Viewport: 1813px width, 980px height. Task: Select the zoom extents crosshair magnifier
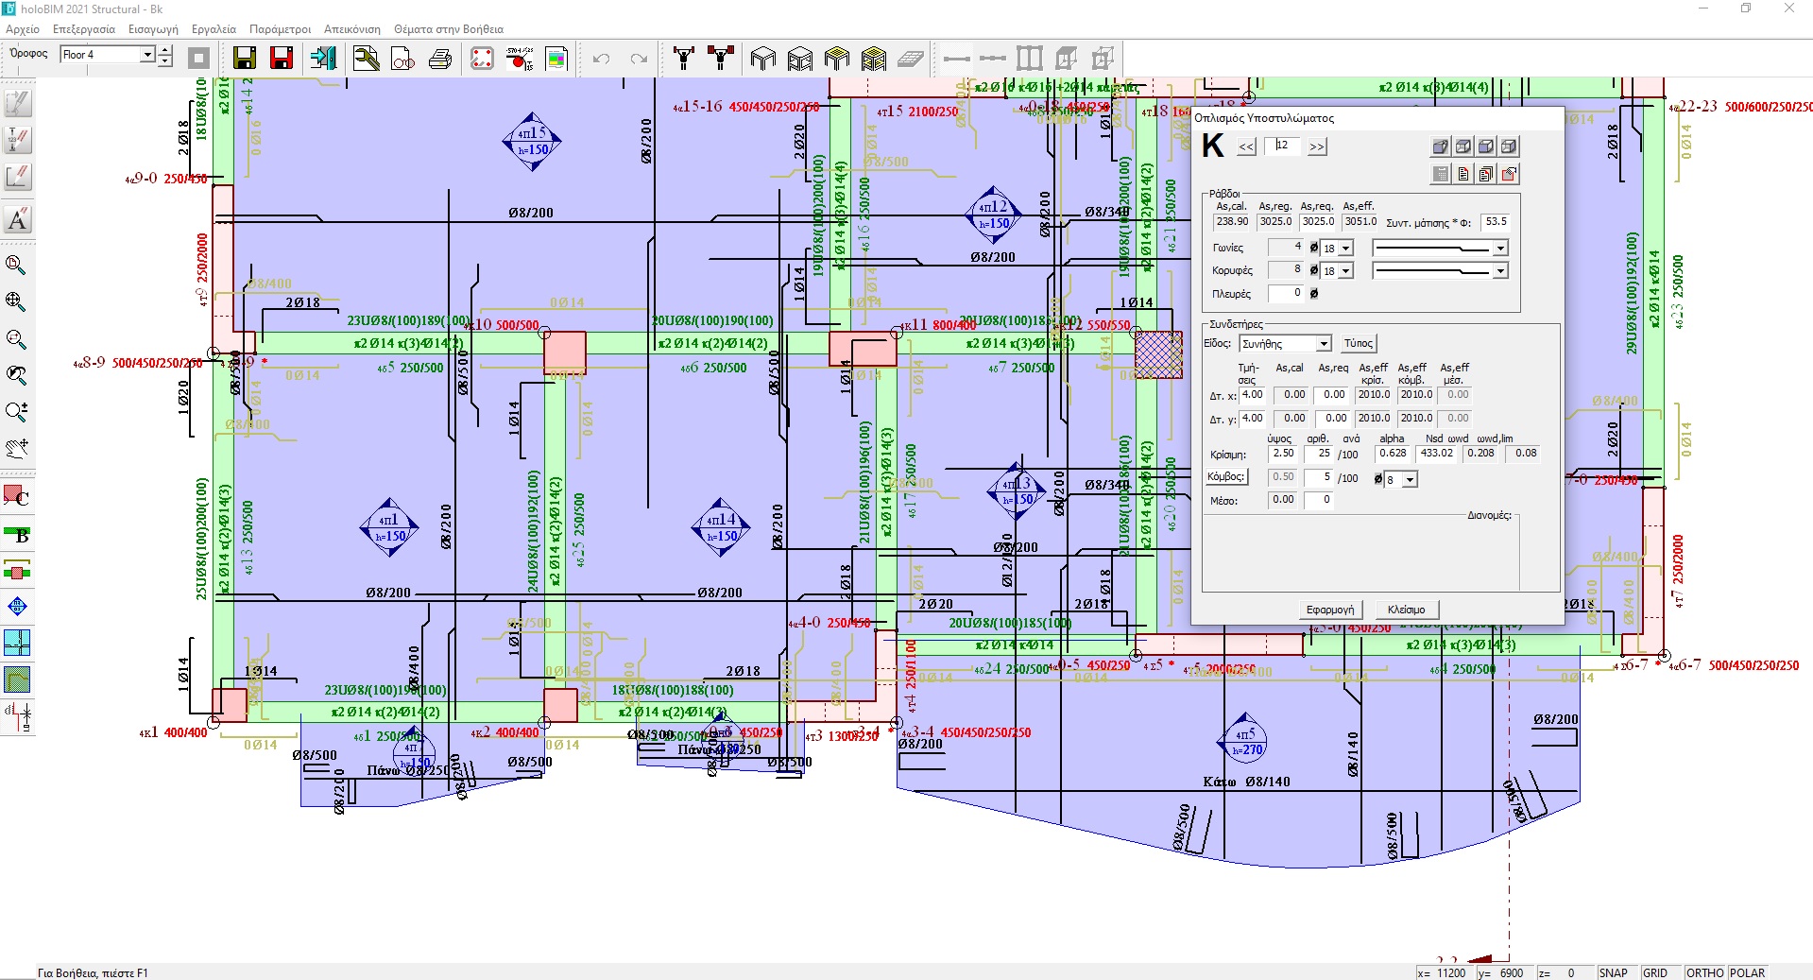16,301
